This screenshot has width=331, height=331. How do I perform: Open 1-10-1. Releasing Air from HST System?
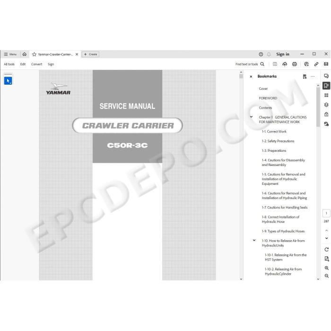[286, 257]
